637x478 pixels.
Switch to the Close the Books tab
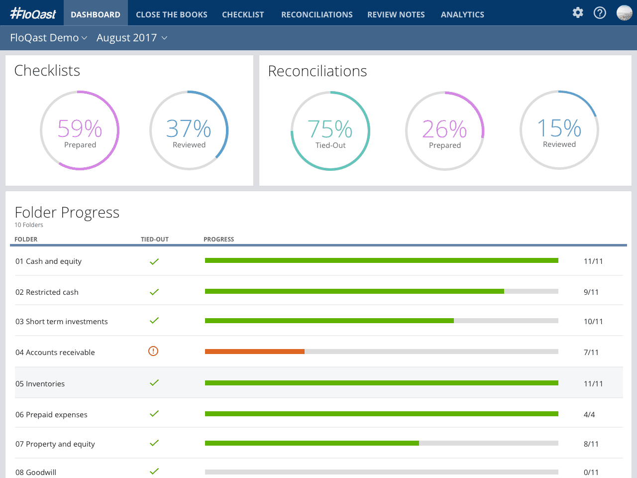click(x=171, y=14)
